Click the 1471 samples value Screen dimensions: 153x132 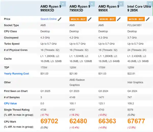pyautogui.click(x=101, y=97)
